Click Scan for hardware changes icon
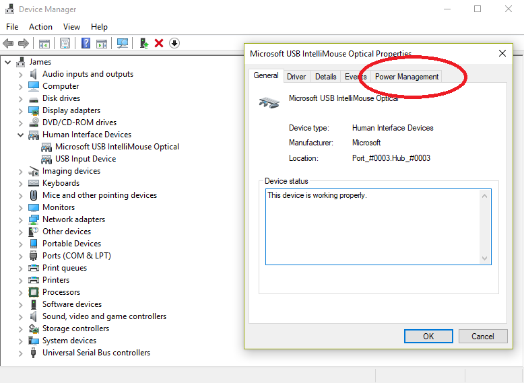Viewport: 524px width, 383px height. tap(122, 43)
